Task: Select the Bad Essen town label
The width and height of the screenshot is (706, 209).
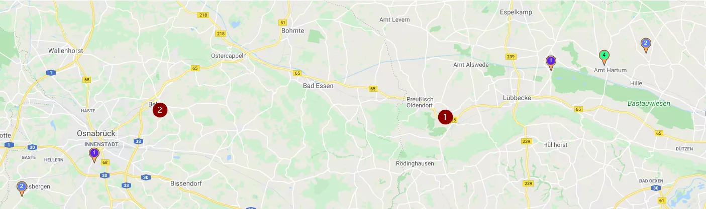Action: (x=318, y=86)
